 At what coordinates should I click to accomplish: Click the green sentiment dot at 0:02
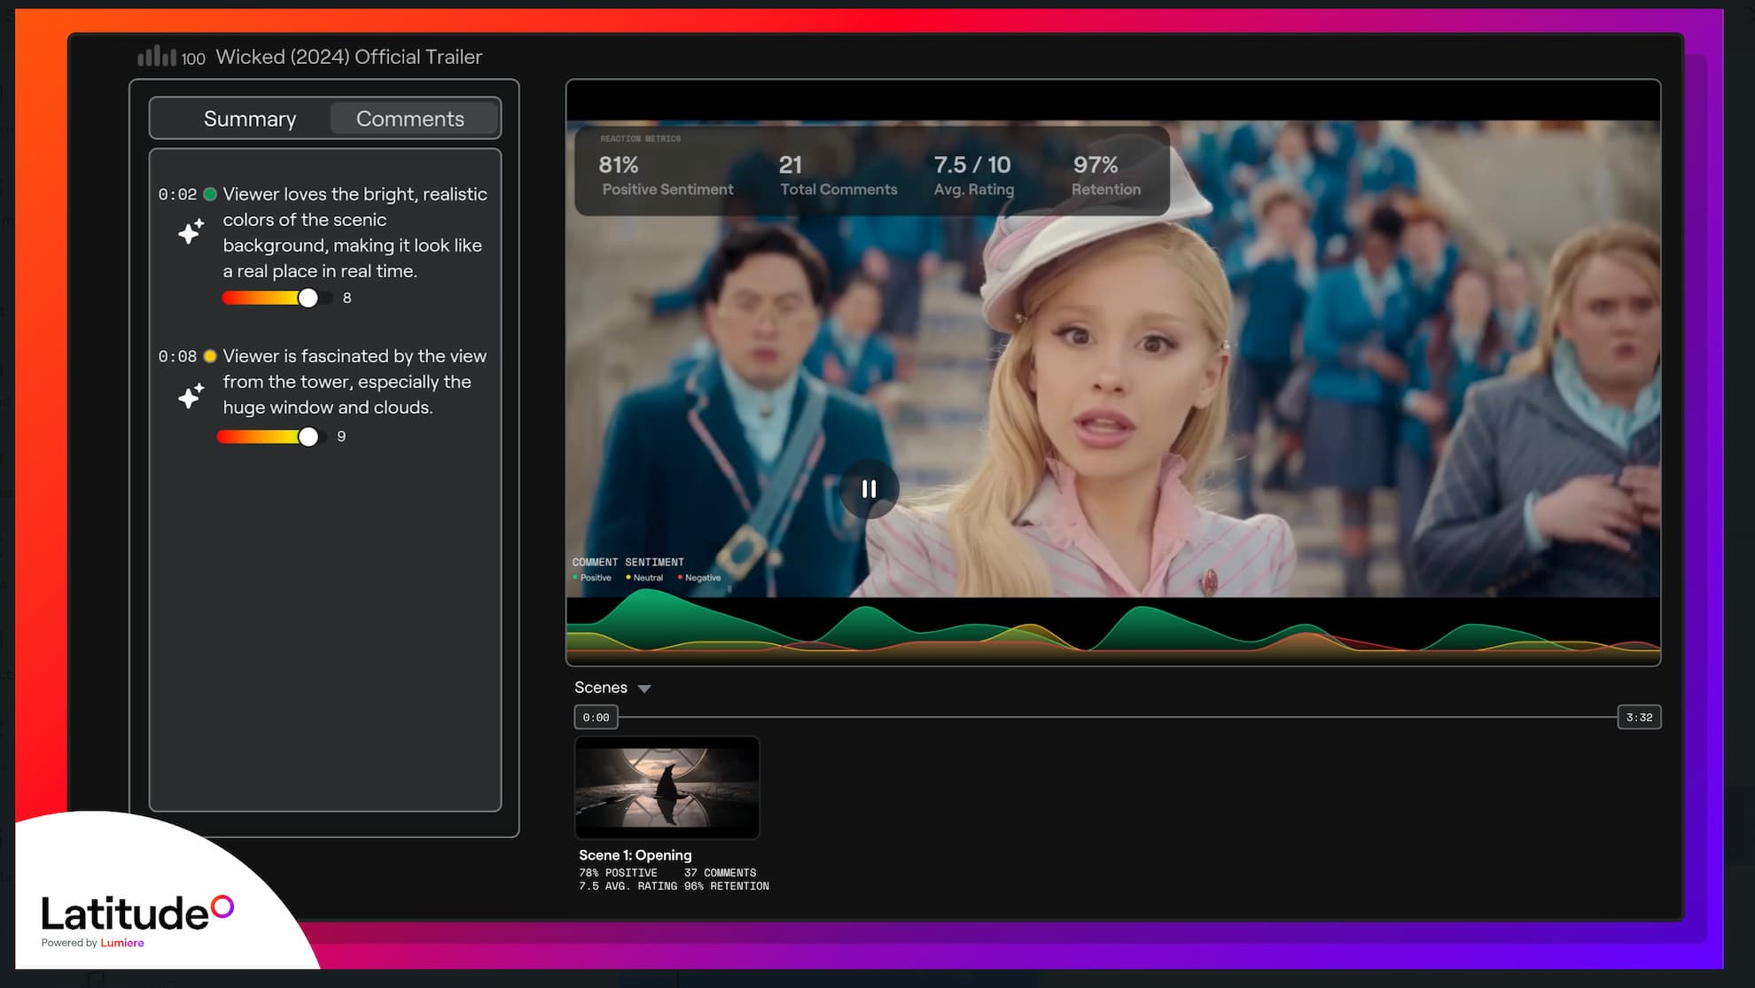point(210,194)
